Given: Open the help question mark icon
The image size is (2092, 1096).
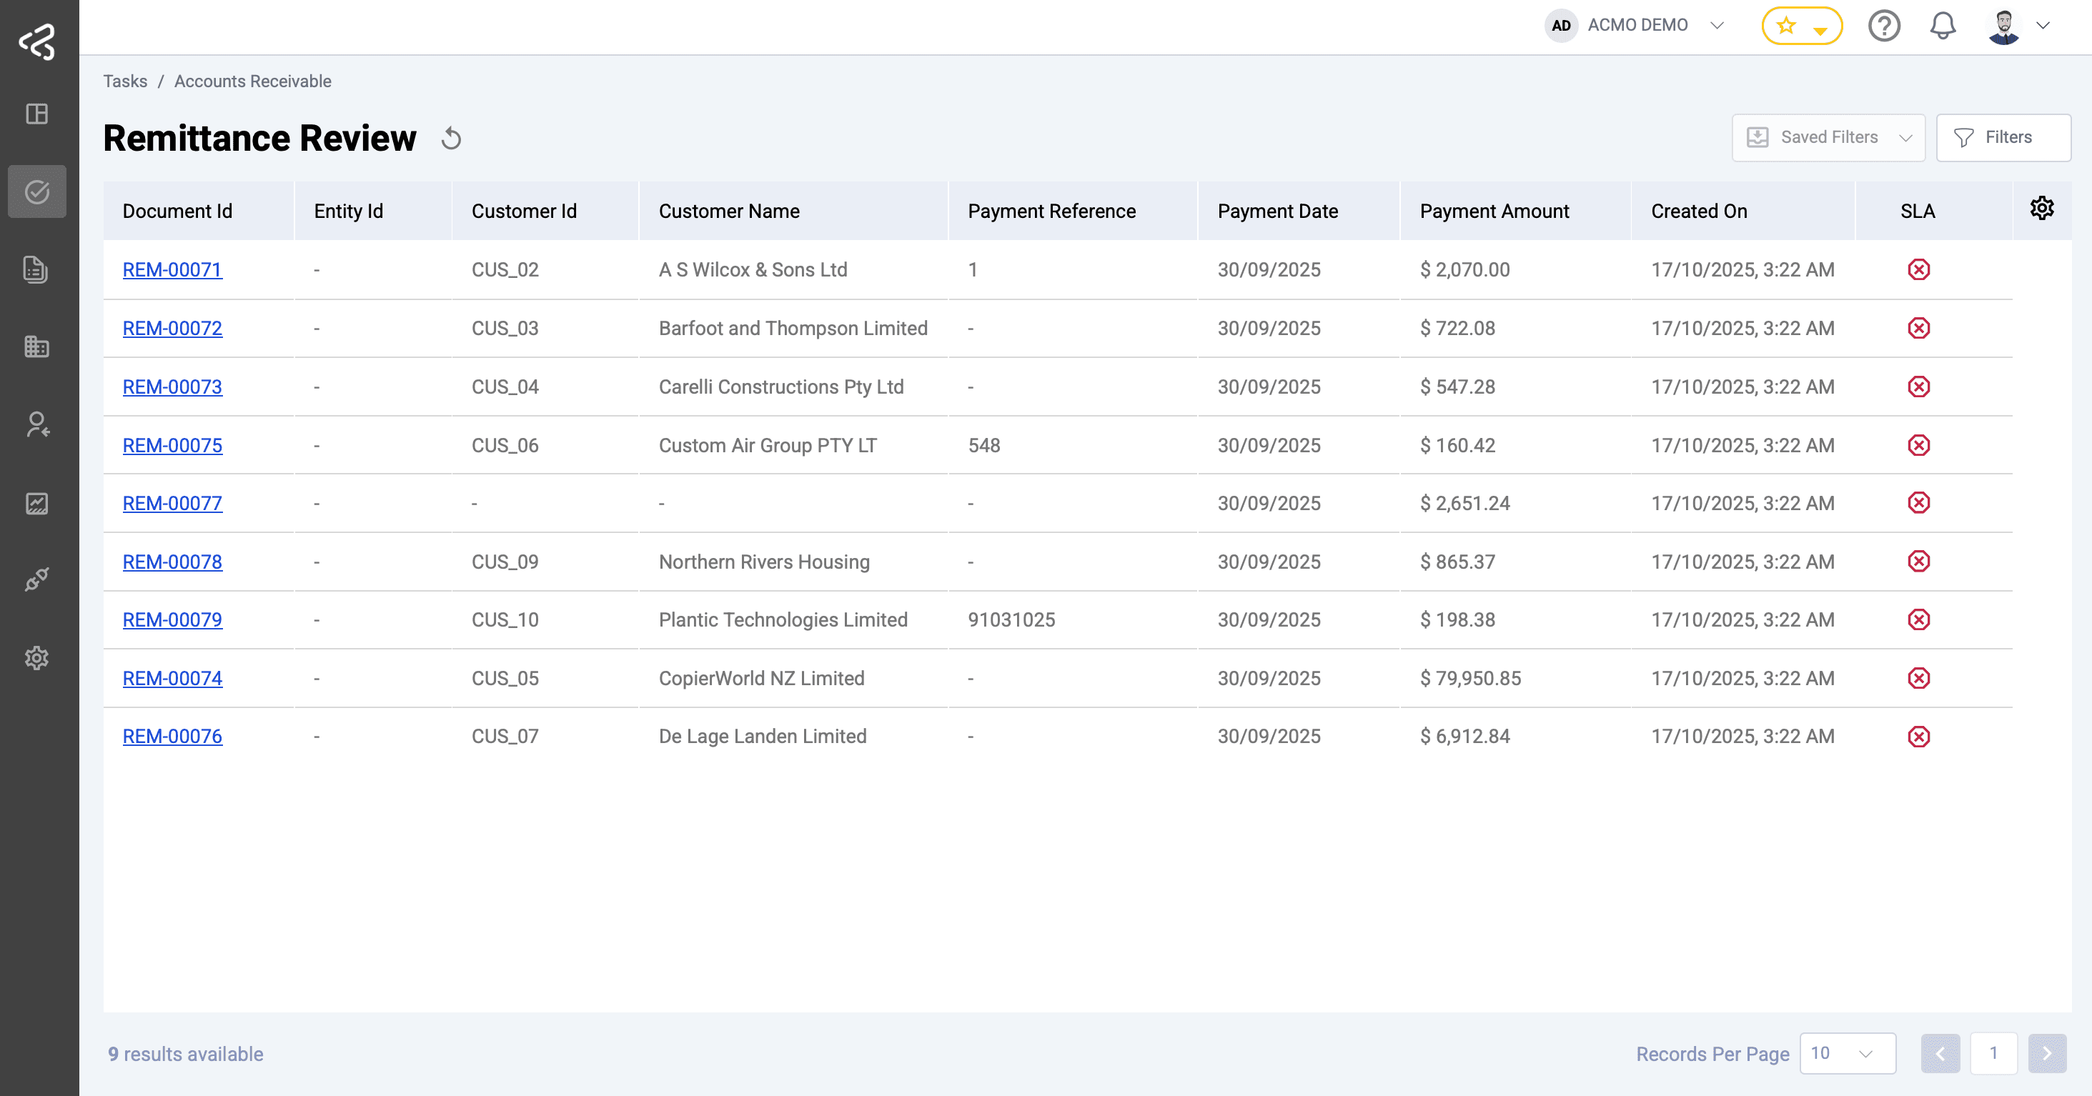Looking at the screenshot, I should pos(1884,25).
